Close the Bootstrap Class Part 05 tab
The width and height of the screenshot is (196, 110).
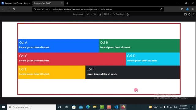pos(62,3)
